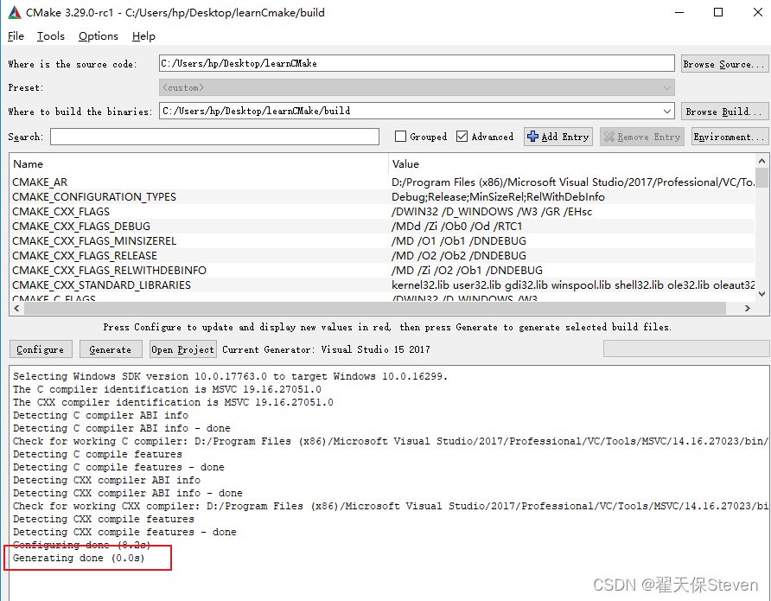Click the horizontal scrollbar right arrow

[748, 309]
